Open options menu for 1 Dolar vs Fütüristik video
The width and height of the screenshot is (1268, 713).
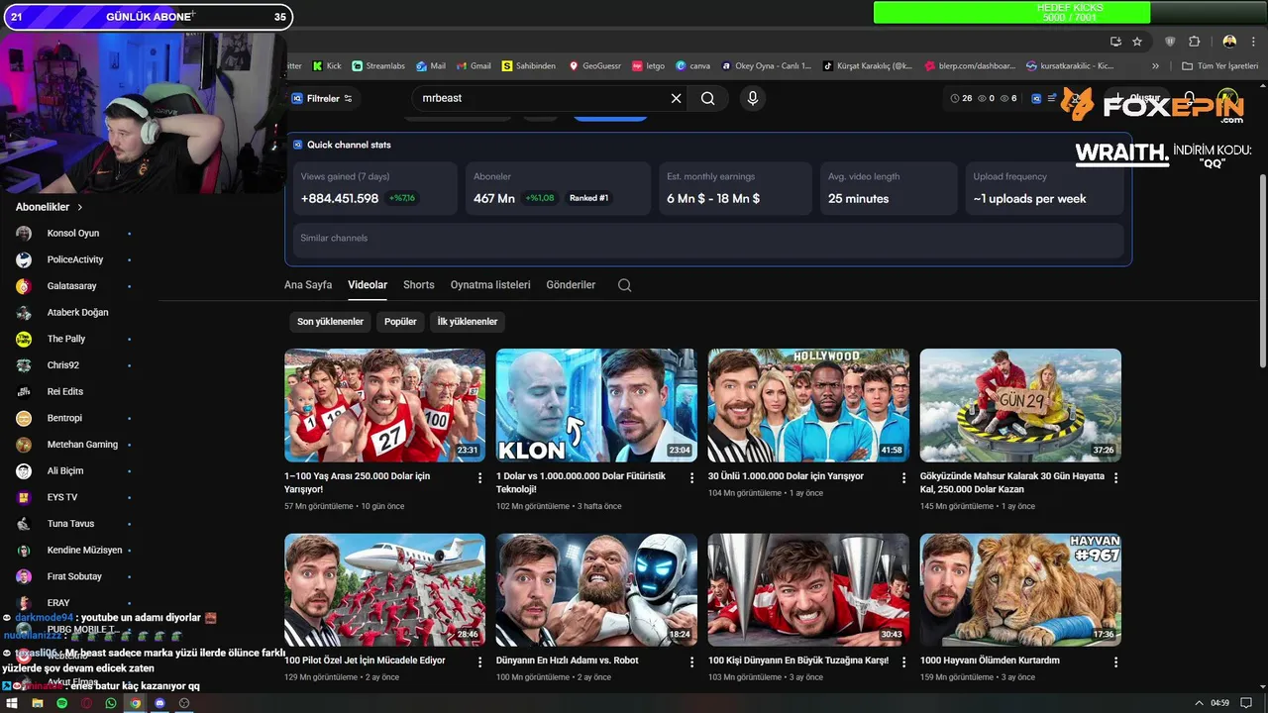coord(691,477)
